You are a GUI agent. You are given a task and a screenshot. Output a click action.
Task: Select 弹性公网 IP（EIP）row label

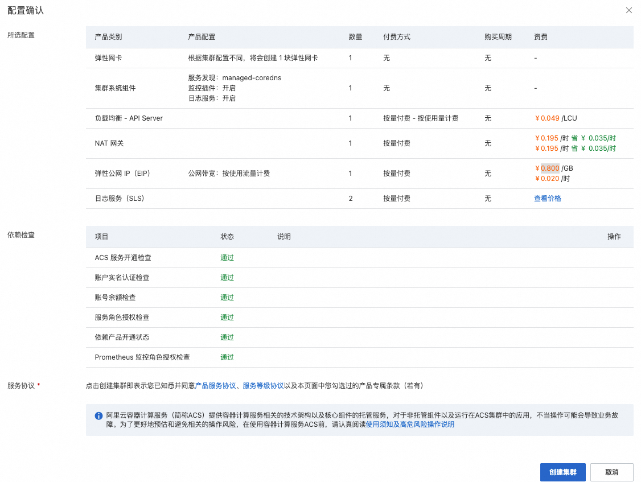point(122,174)
